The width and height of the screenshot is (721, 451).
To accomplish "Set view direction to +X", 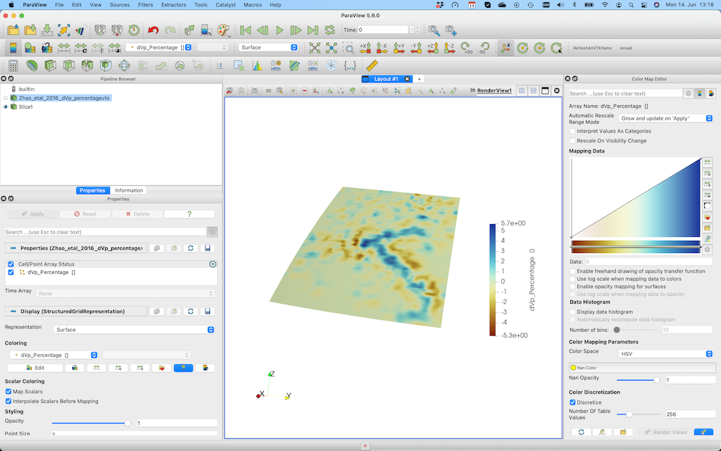I will [365, 48].
